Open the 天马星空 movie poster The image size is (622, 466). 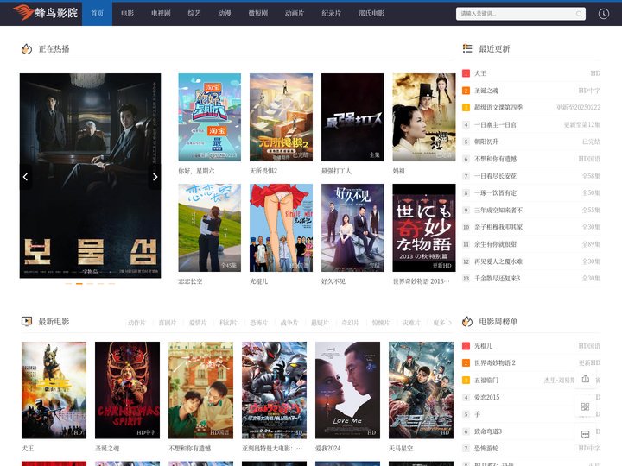421,390
